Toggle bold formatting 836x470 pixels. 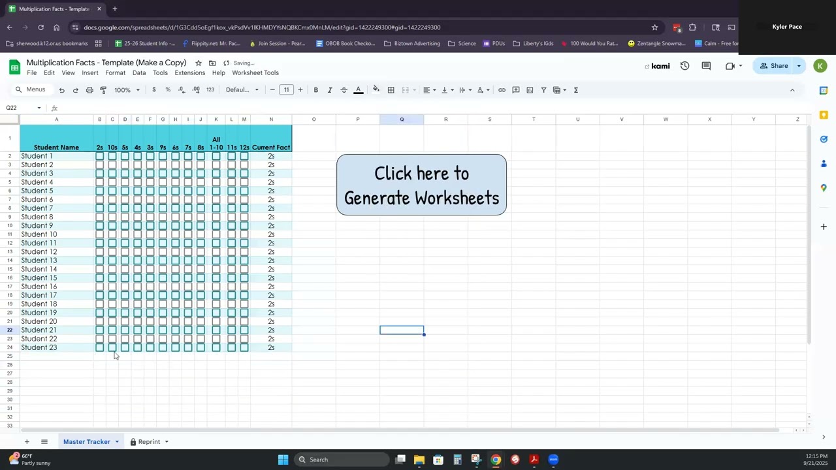(316, 90)
